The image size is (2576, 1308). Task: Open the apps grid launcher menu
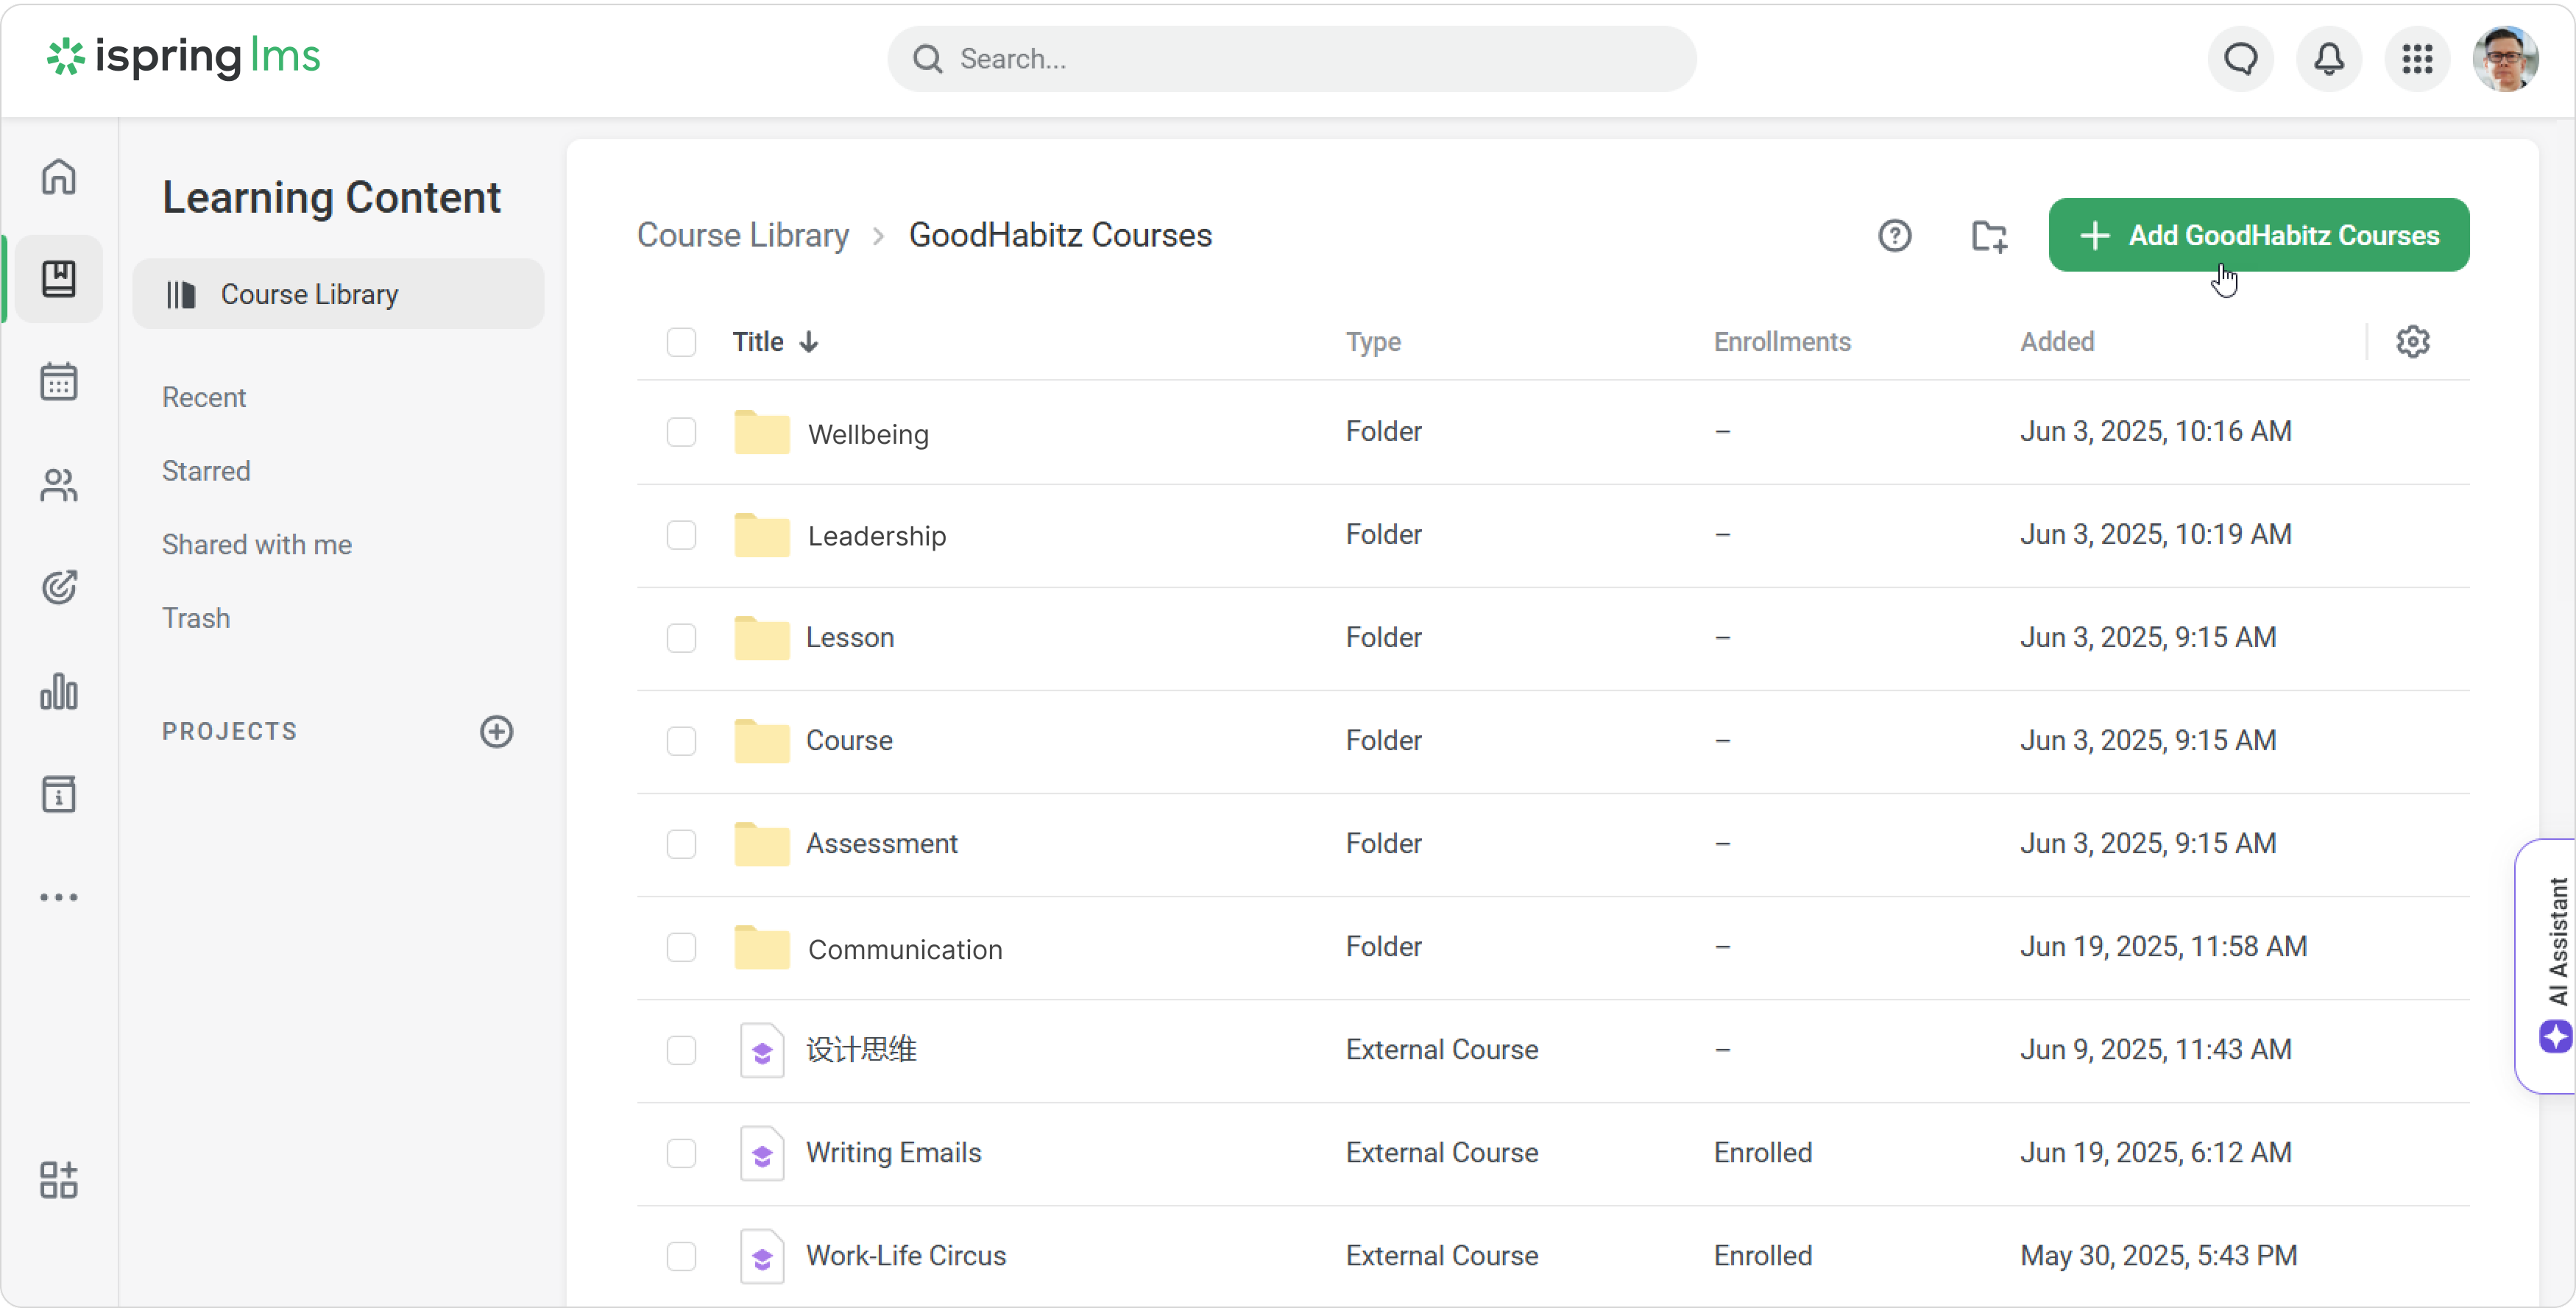[x=2417, y=59]
